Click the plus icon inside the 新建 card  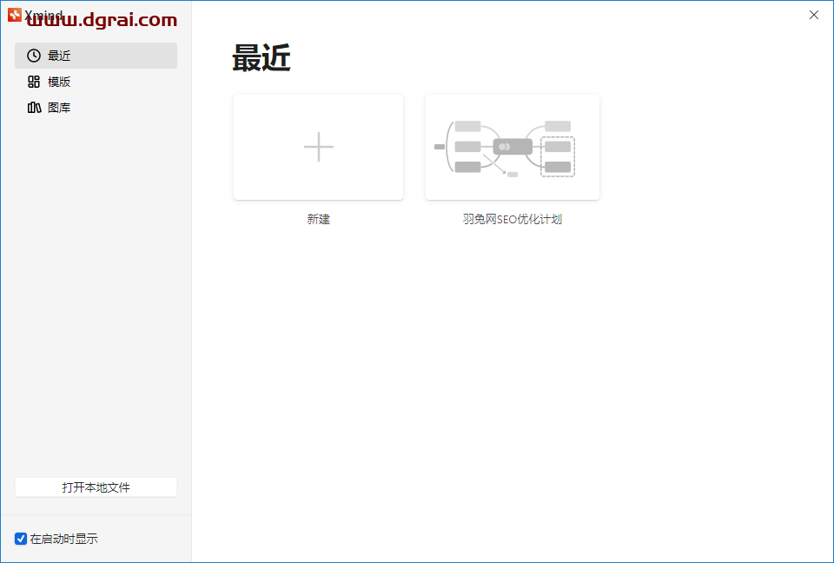pos(318,146)
